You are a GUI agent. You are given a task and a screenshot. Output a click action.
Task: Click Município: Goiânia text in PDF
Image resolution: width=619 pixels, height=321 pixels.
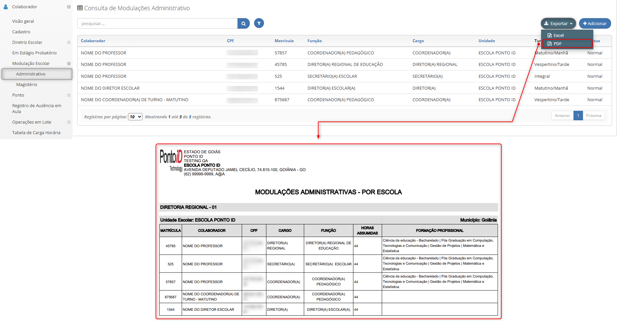(478, 220)
